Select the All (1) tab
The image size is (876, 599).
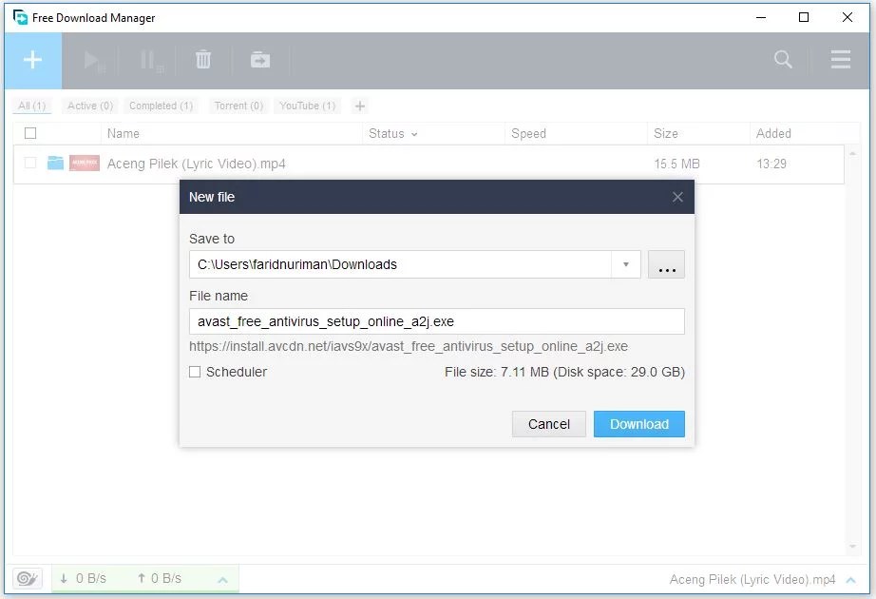32,106
